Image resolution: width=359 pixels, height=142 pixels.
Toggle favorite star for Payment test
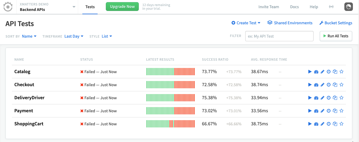click(x=342, y=111)
